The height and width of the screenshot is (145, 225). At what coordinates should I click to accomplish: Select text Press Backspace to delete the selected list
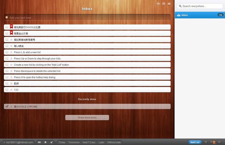coord(37,71)
